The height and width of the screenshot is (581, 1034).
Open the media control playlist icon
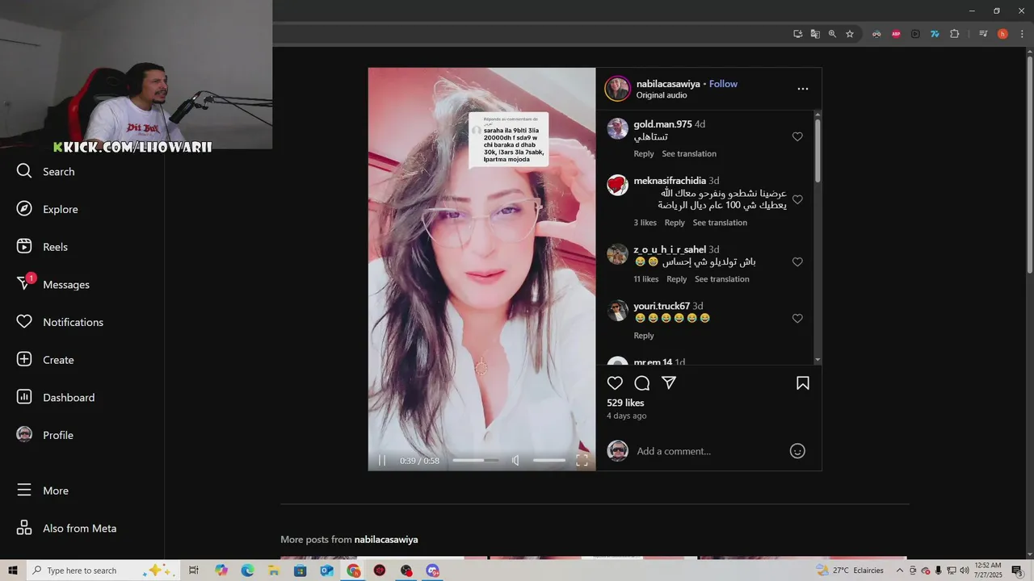point(983,34)
